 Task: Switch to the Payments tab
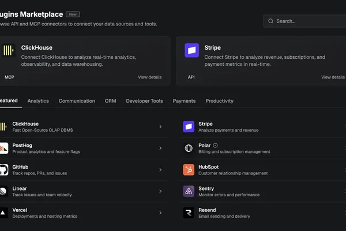click(184, 101)
